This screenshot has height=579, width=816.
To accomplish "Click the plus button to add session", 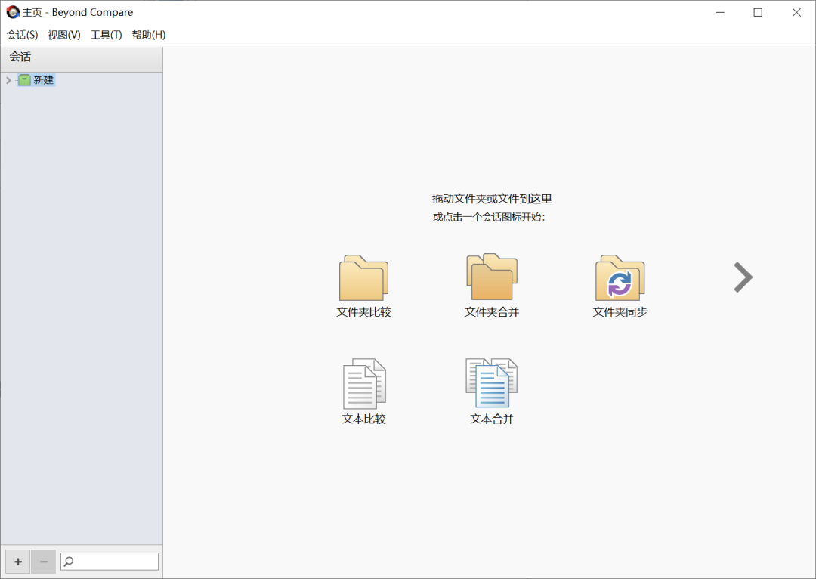I will (x=18, y=562).
